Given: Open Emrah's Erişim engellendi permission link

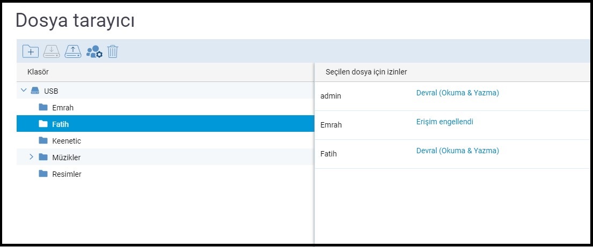Looking at the screenshot, I should point(444,122).
